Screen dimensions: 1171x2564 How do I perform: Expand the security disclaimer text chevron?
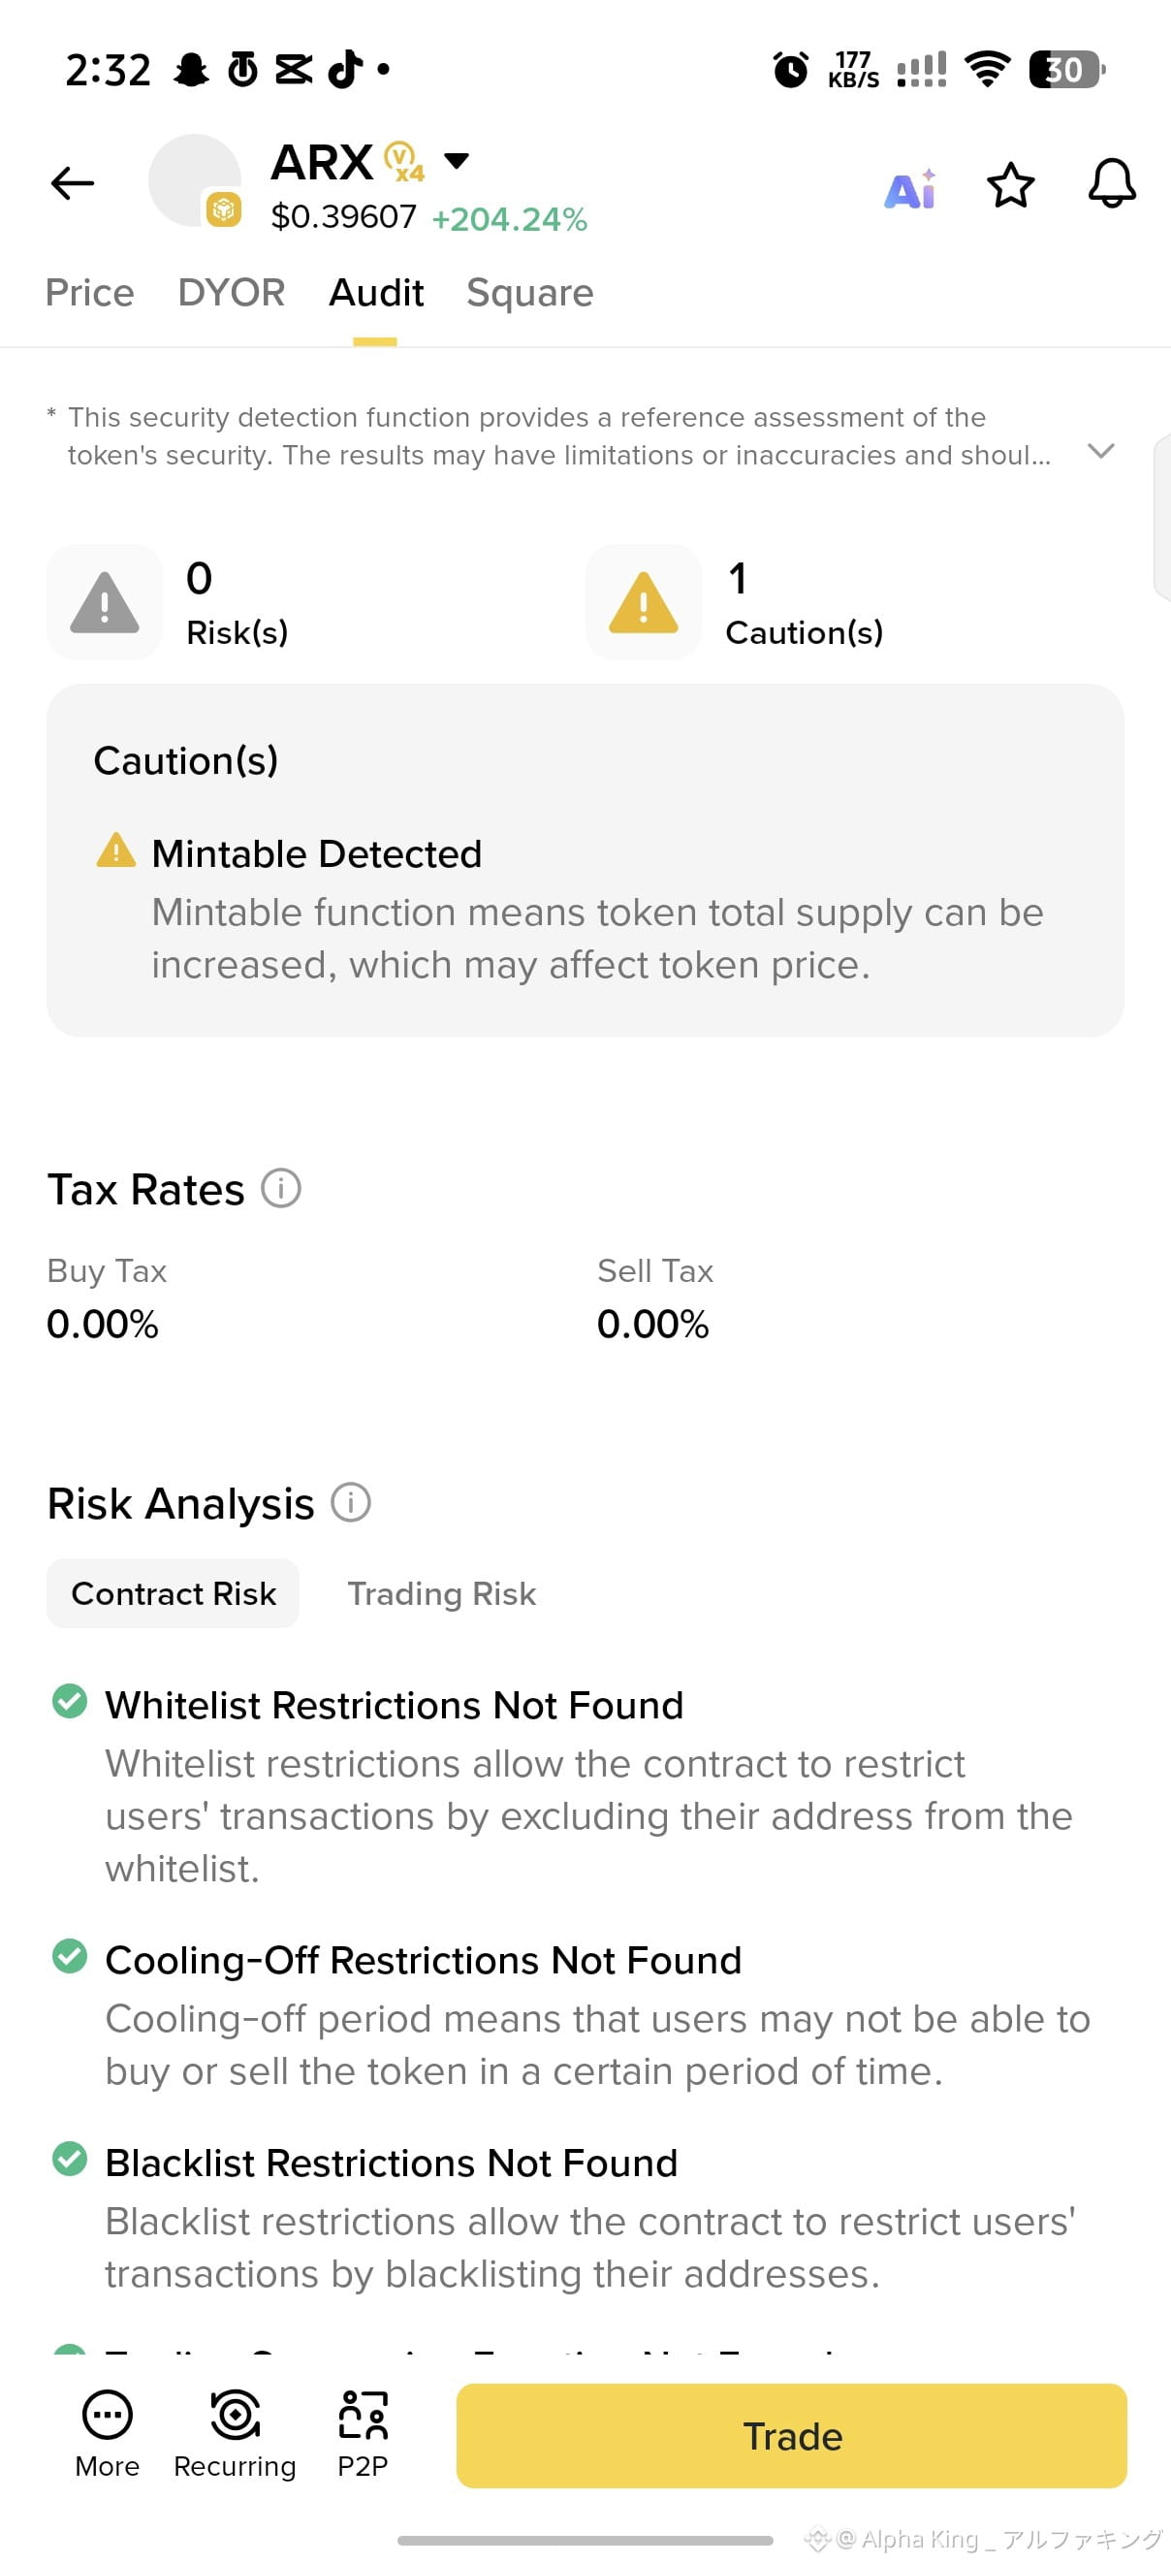[x=1100, y=451]
